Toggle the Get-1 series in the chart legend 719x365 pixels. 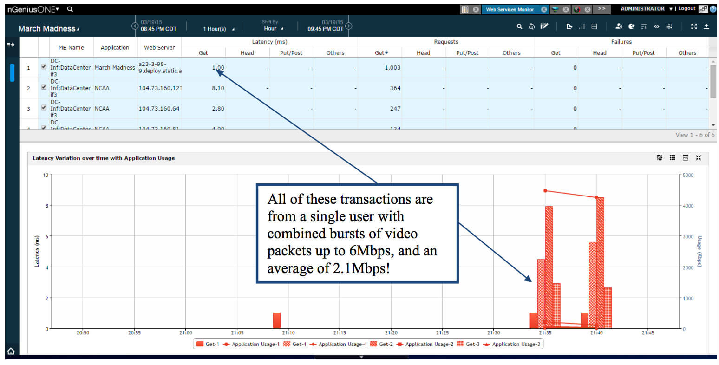click(207, 344)
